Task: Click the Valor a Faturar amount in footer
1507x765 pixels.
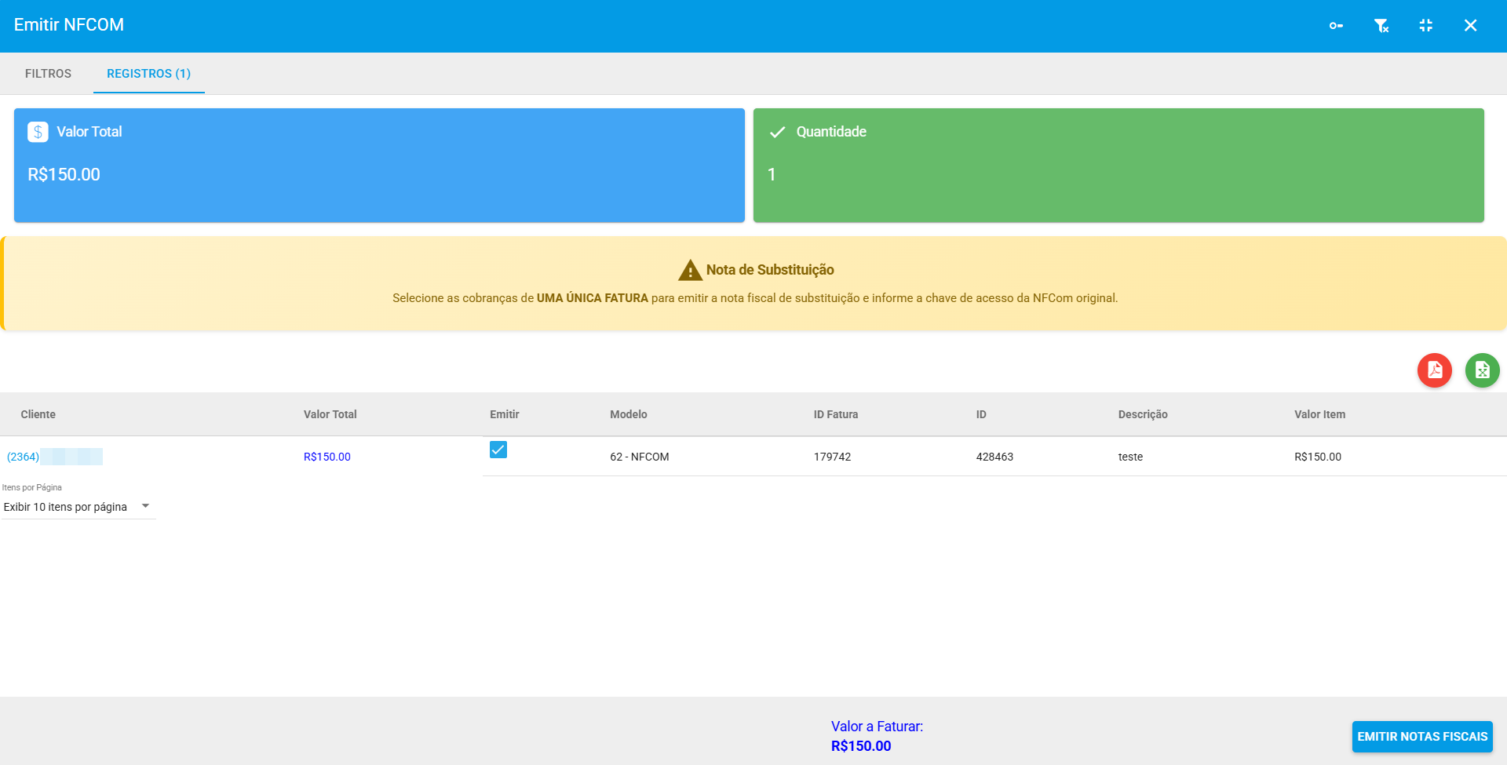Action: (x=861, y=746)
